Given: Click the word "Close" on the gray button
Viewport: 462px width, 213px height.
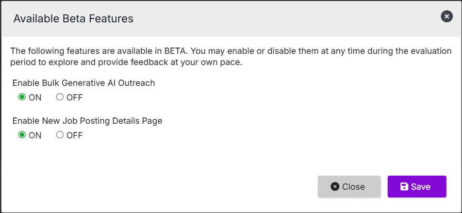Looking at the screenshot, I should (x=353, y=187).
